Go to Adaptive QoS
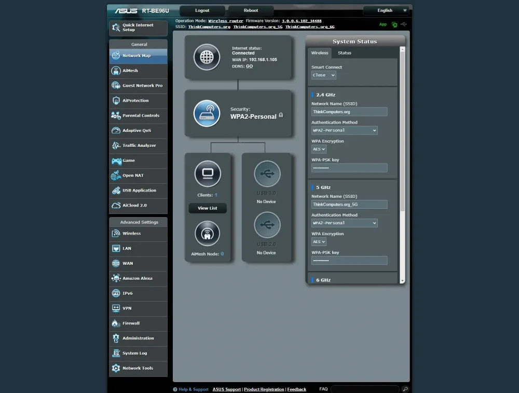Viewport: 519px width, 393px height. point(138,130)
